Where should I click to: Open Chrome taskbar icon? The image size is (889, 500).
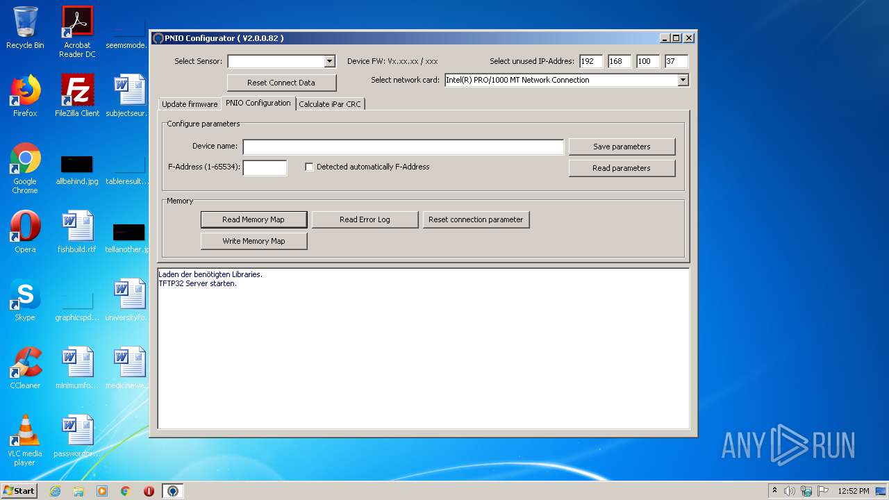pos(126,491)
